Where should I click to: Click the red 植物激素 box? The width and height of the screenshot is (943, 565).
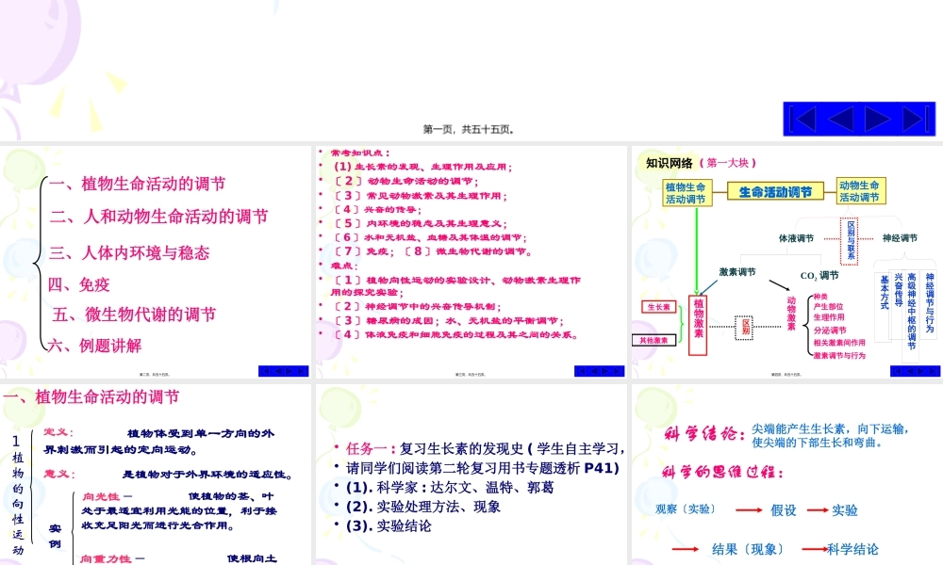698,326
